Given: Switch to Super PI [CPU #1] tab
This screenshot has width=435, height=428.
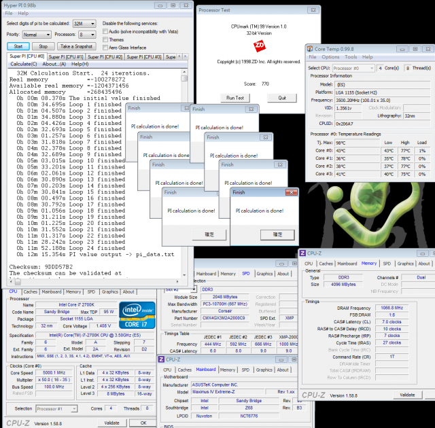Looking at the screenshot, I should pos(66,57).
